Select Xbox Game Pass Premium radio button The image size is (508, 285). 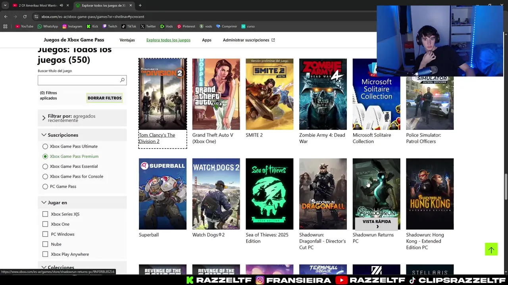pyautogui.click(x=45, y=156)
